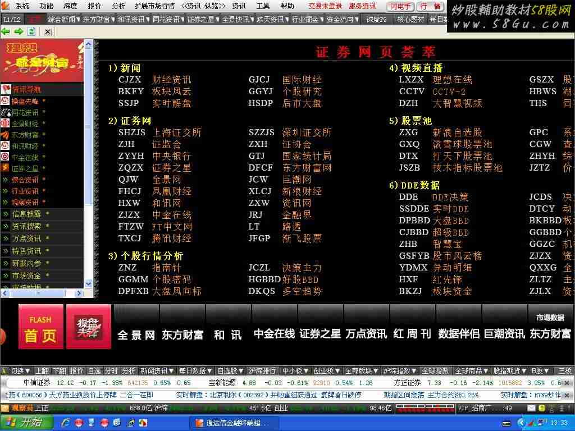Screen dimensions: 575x431
Task: Stop loading with the X toolbar icon
Action: [48, 32]
